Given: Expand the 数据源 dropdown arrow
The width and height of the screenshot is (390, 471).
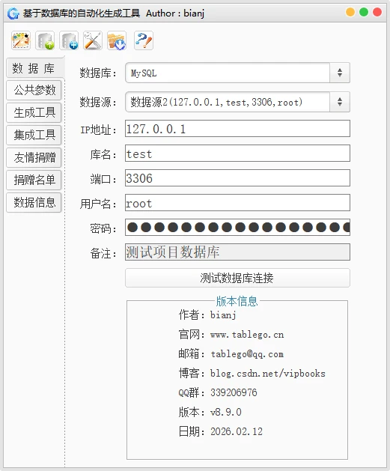Looking at the screenshot, I should [340, 102].
